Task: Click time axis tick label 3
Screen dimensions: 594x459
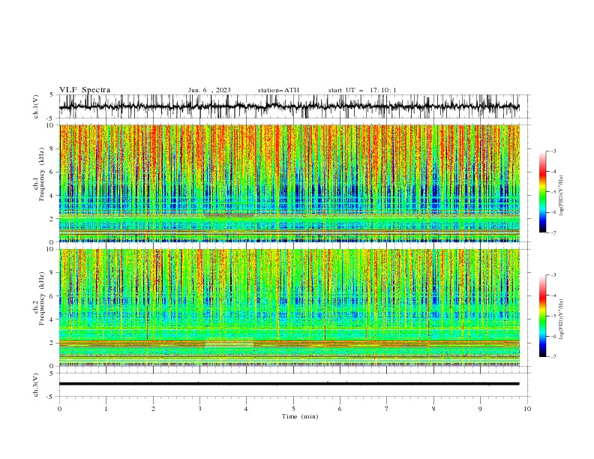Action: click(x=199, y=409)
